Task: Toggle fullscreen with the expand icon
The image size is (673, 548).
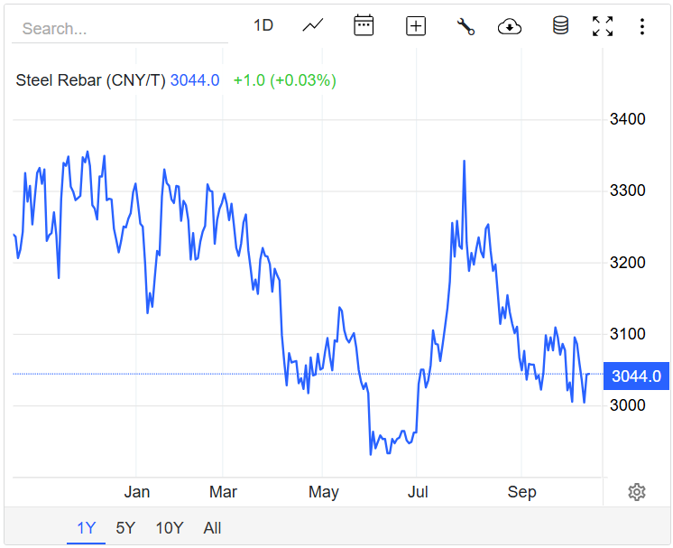Action: 603,26
